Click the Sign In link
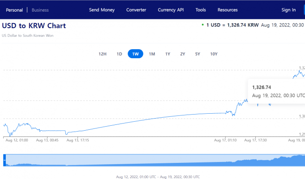 pyautogui.click(x=288, y=10)
